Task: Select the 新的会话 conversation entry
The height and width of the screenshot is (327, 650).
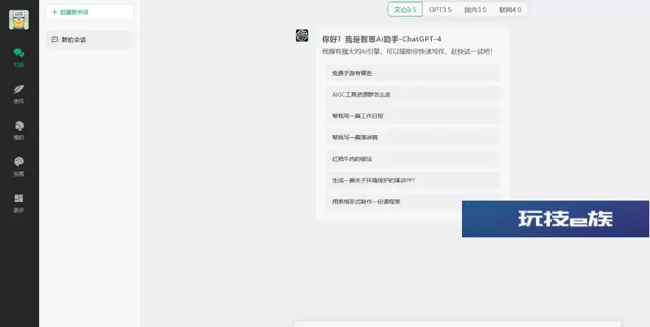Action: point(90,40)
